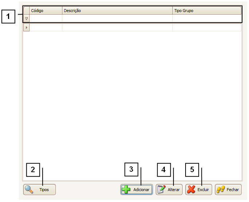Click the Código filter cell

click(46, 18)
